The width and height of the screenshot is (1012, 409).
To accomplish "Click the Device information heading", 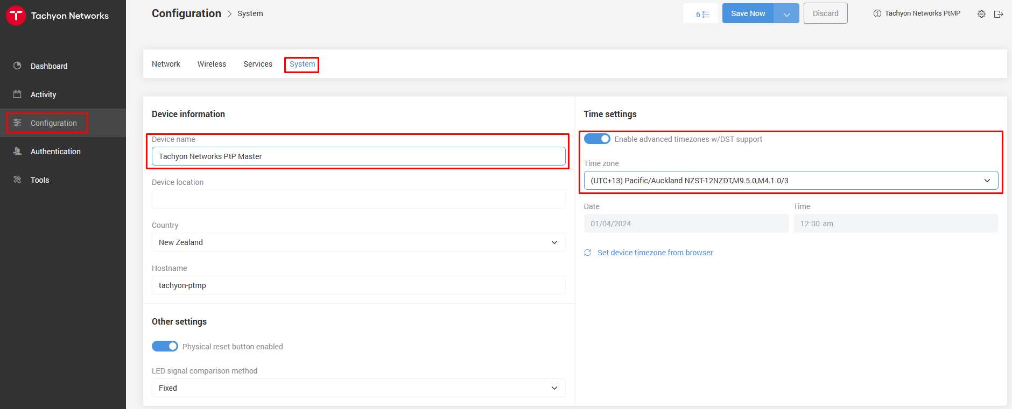I will 188,114.
